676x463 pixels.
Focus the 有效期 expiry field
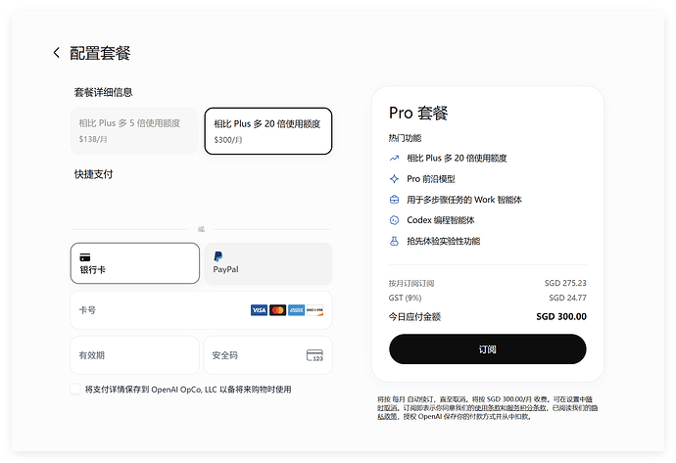134,355
